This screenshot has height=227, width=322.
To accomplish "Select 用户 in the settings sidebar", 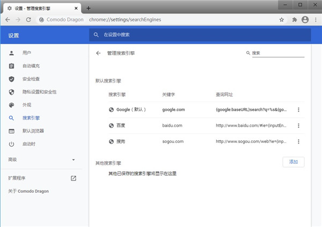I will pyautogui.click(x=27, y=53).
